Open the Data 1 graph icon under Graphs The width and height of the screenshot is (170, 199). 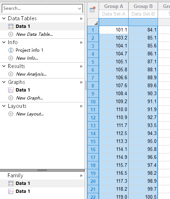11,90
